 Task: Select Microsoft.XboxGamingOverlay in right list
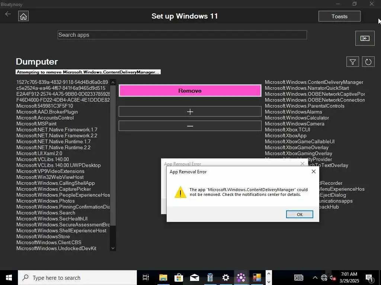[x=299, y=153]
